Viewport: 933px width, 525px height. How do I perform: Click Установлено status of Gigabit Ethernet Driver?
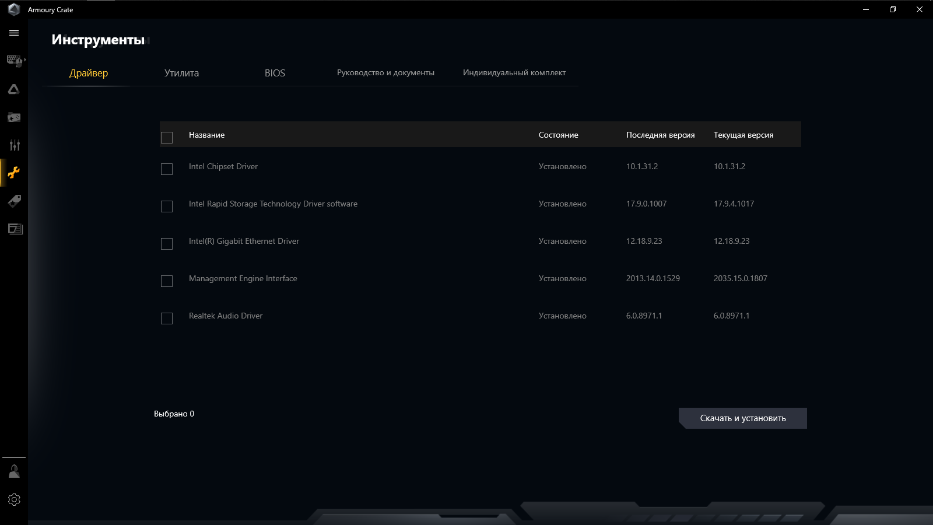[x=562, y=241]
